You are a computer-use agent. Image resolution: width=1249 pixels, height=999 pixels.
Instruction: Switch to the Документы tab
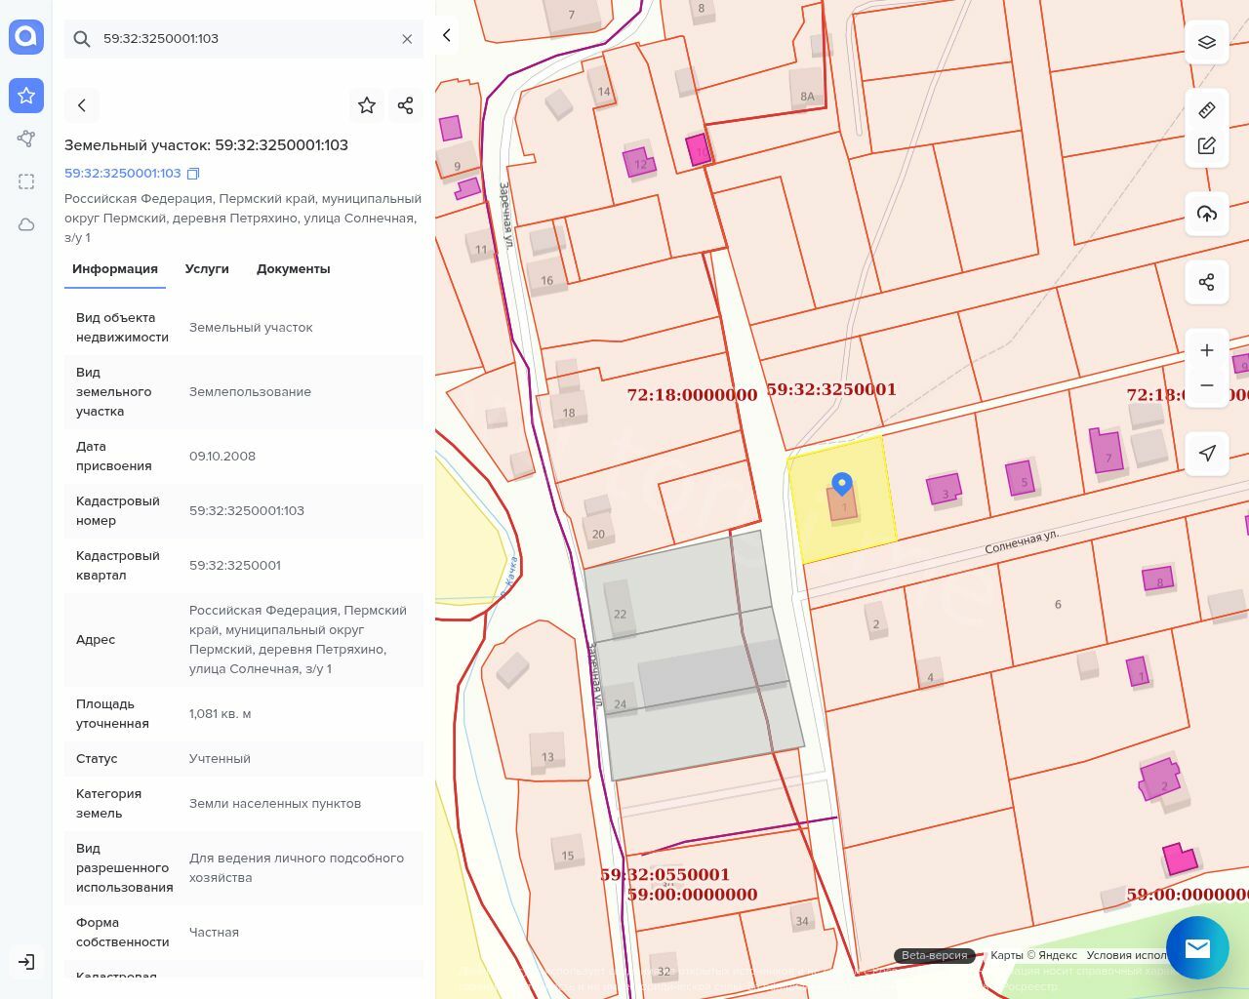[x=293, y=269]
